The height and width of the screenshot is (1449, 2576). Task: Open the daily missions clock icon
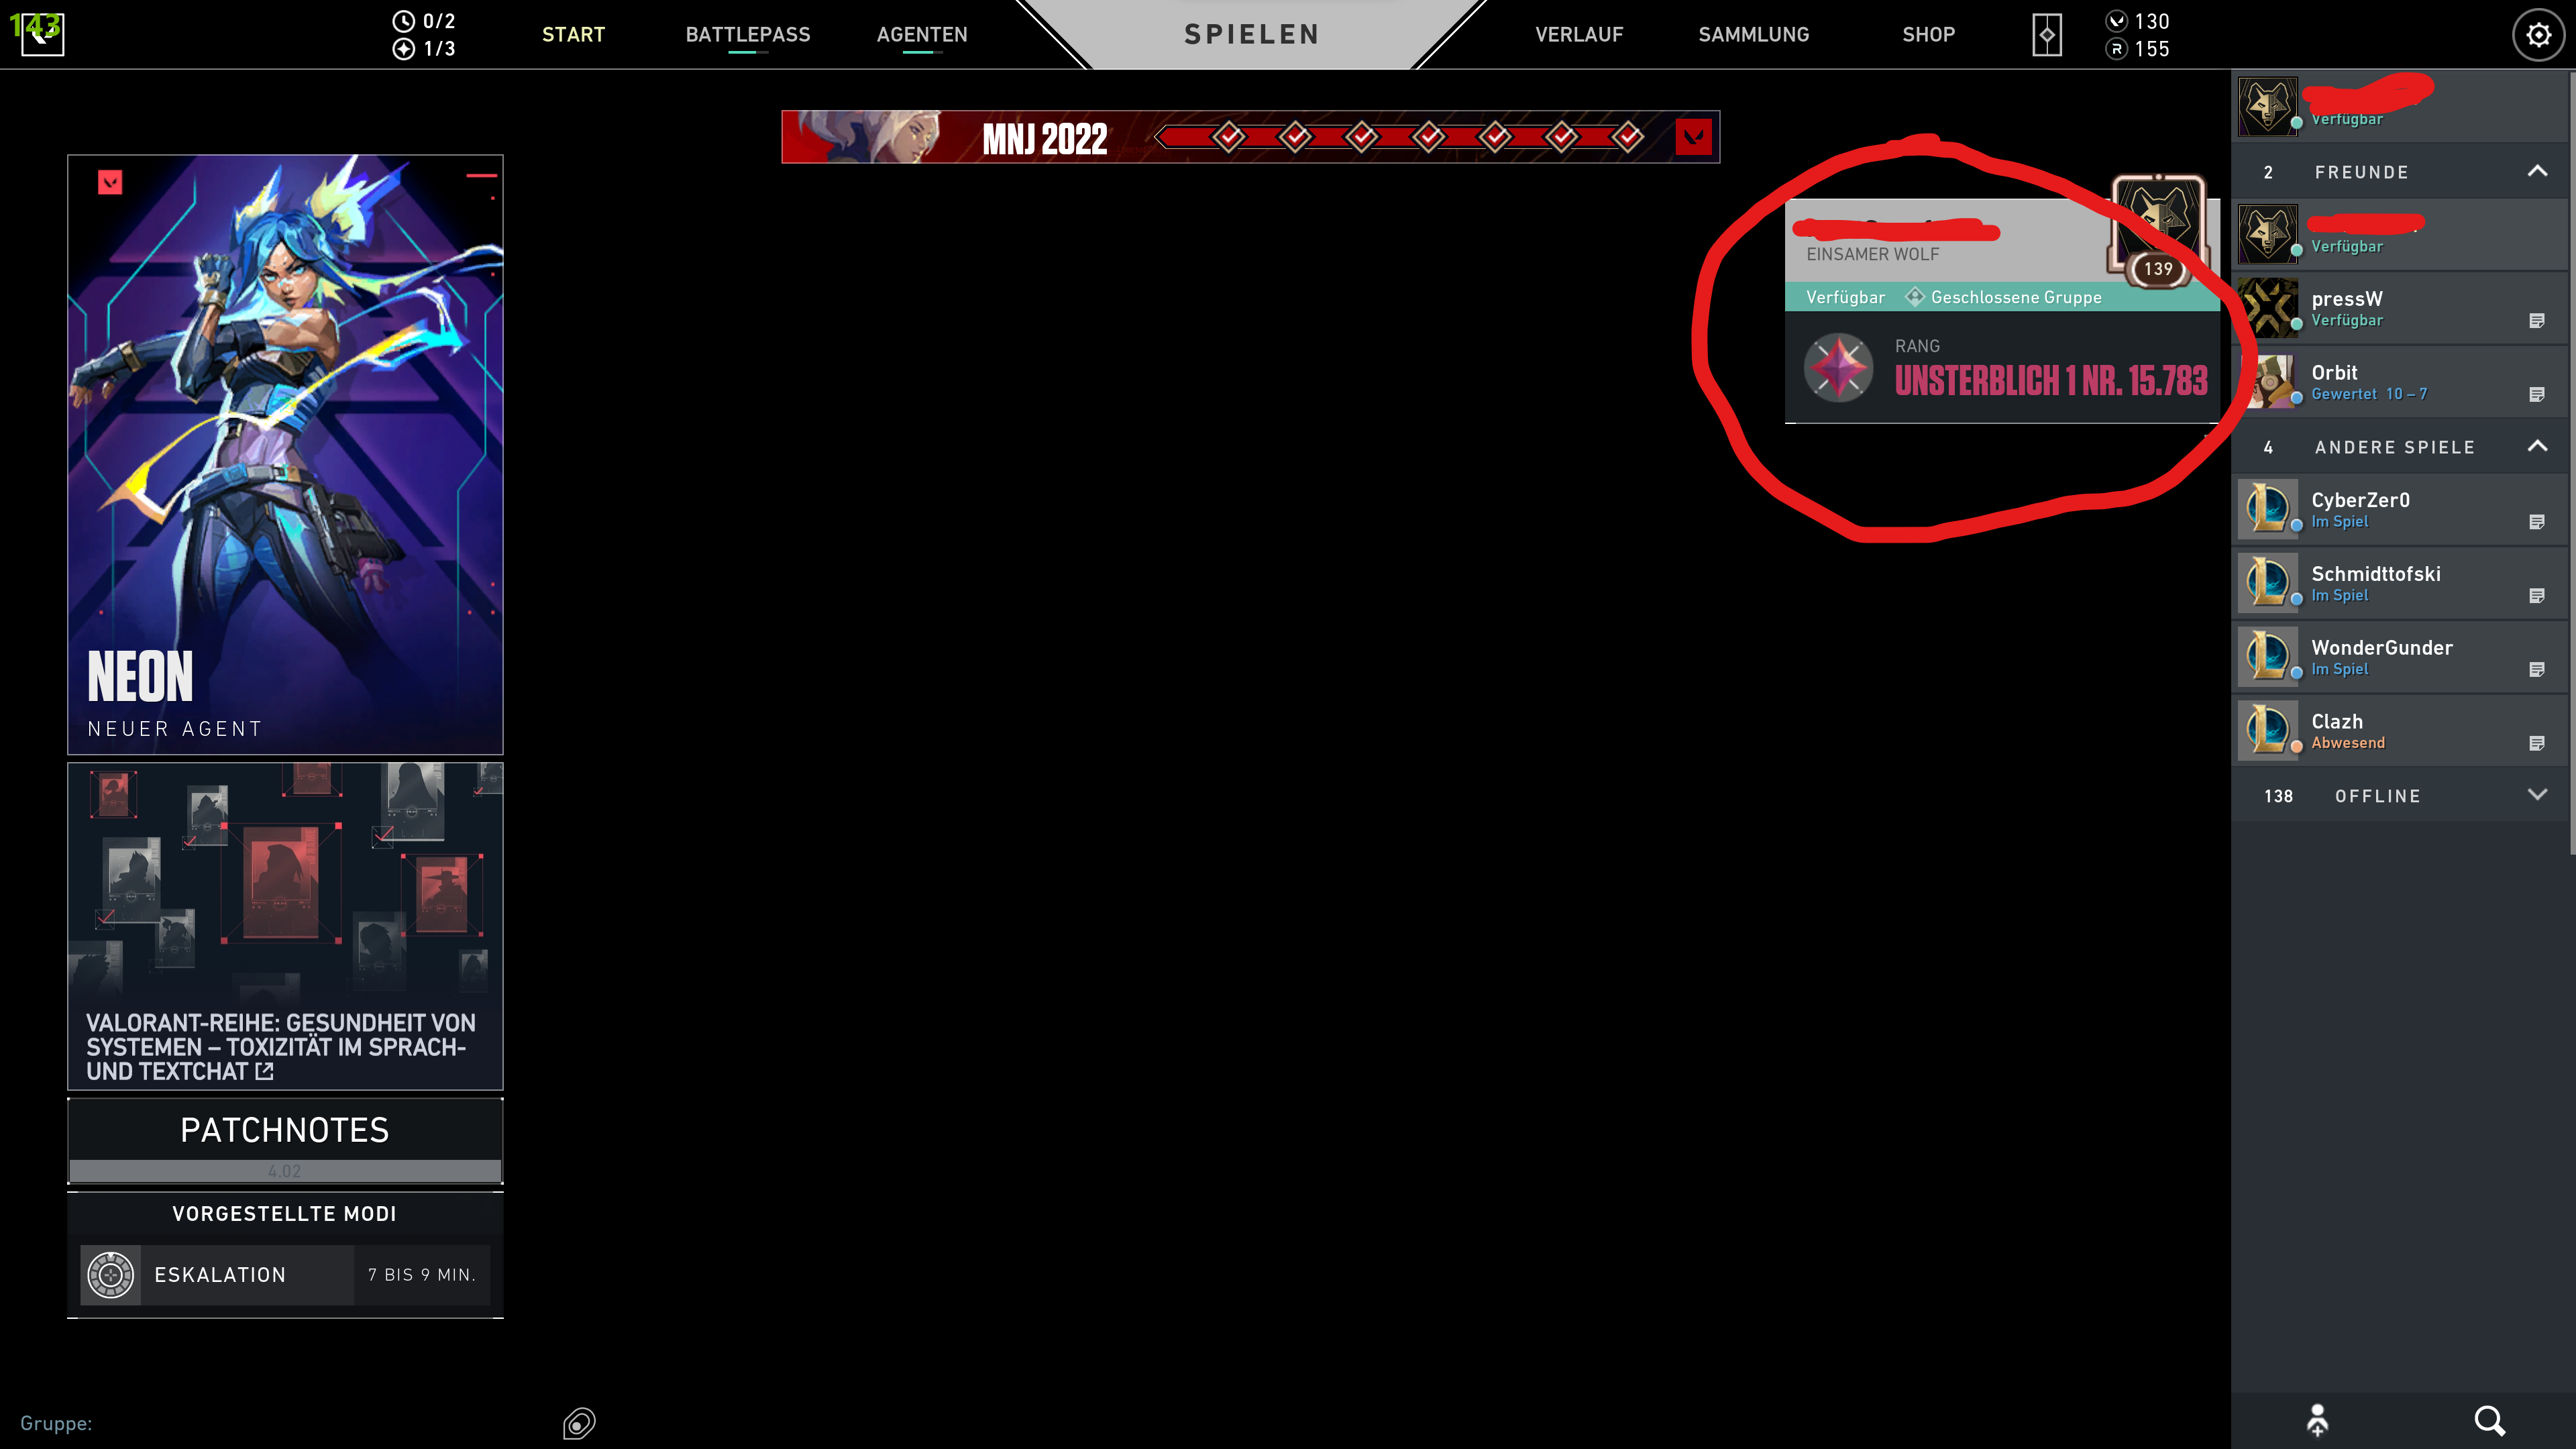(x=403, y=21)
